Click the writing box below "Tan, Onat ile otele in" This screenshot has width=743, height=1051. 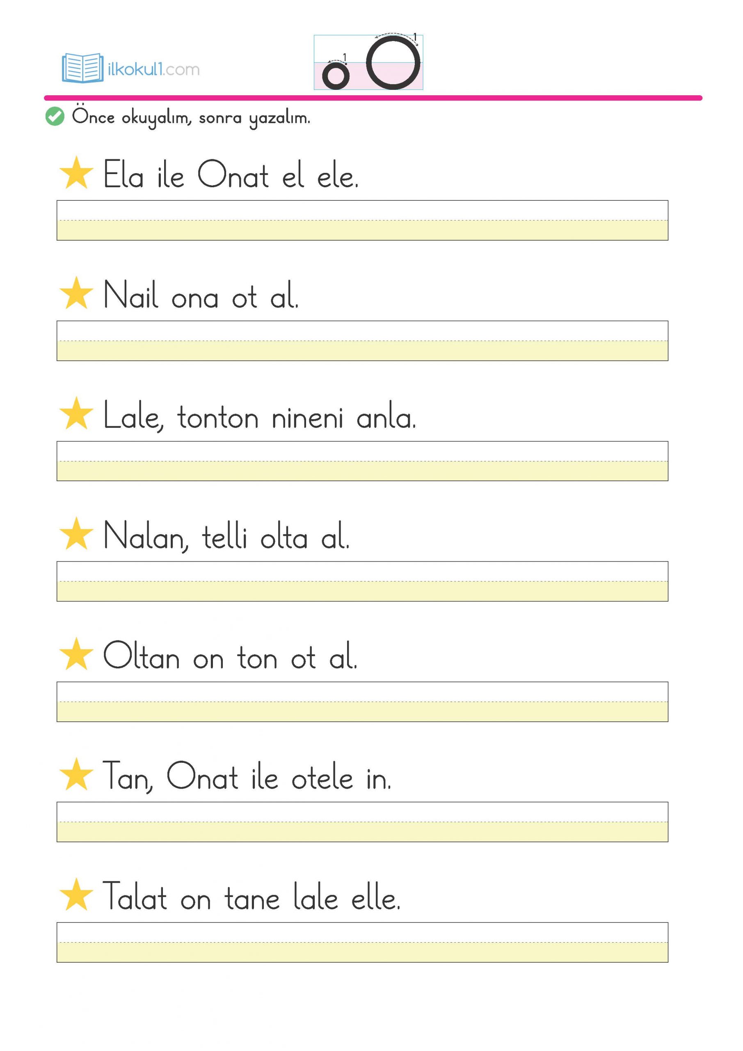[362, 822]
